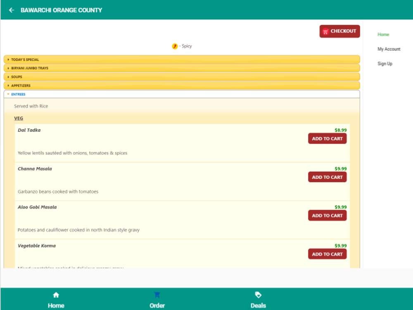Open the Home label in bottom navigation
This screenshot has height=310, width=413.
[56, 305]
